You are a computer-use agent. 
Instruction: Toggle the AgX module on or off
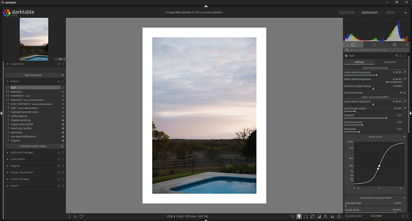pyautogui.click(x=346, y=56)
